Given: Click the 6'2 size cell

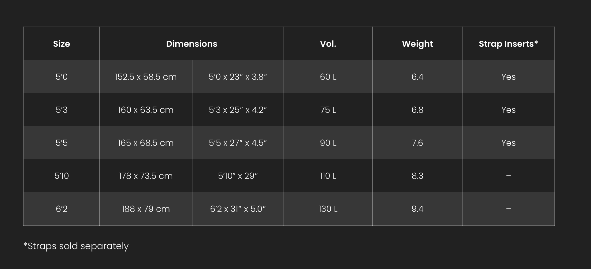Looking at the screenshot, I should [61, 209].
